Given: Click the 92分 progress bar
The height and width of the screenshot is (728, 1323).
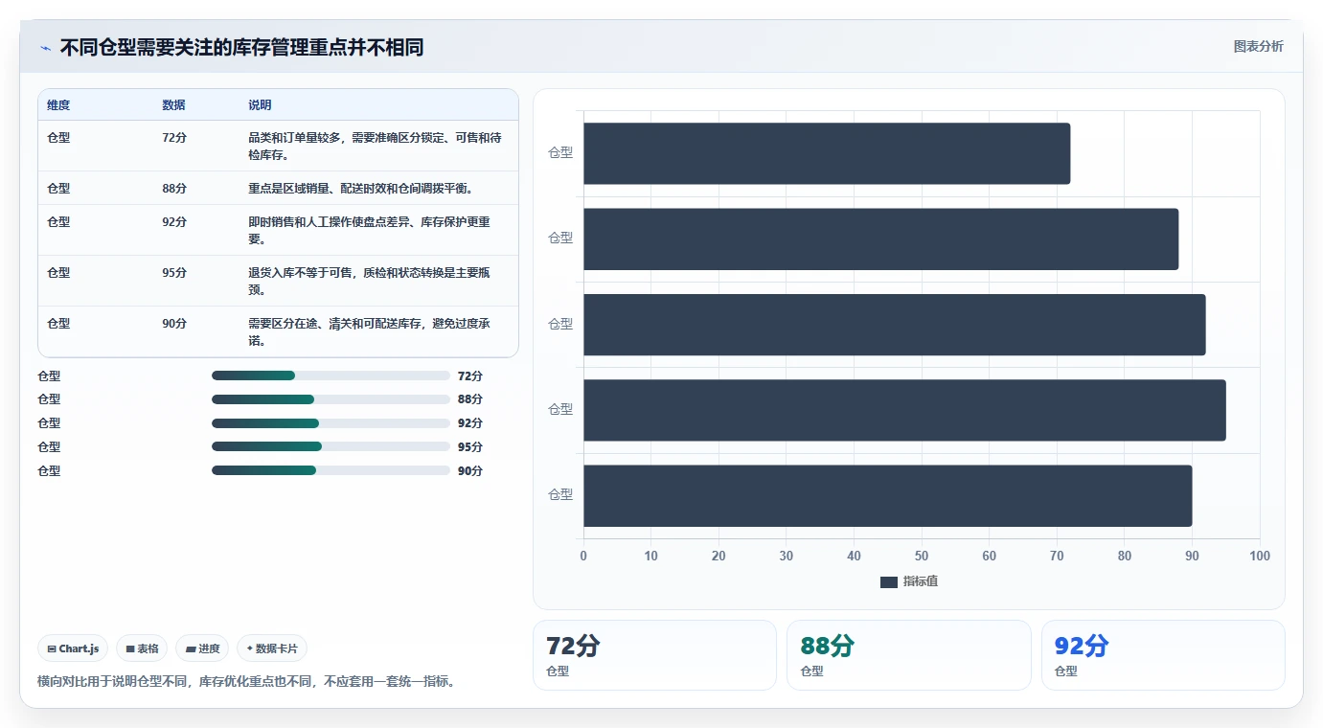Looking at the screenshot, I should (x=331, y=422).
